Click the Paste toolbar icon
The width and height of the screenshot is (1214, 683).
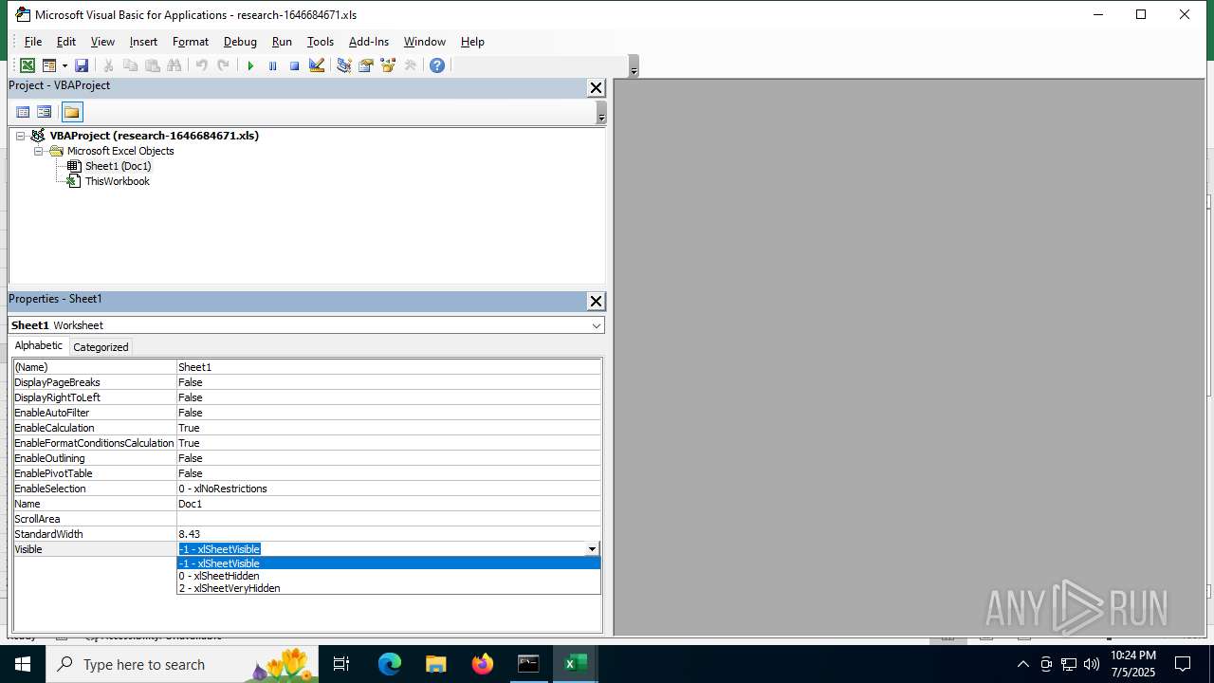click(x=152, y=65)
